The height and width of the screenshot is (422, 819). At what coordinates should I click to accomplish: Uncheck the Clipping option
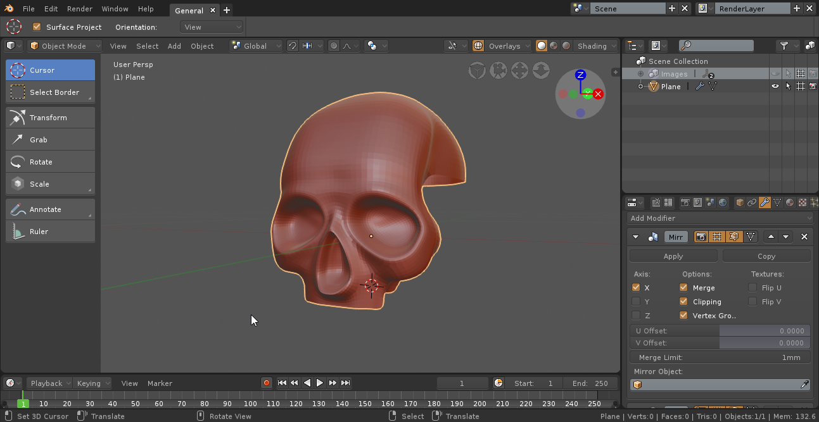683,302
